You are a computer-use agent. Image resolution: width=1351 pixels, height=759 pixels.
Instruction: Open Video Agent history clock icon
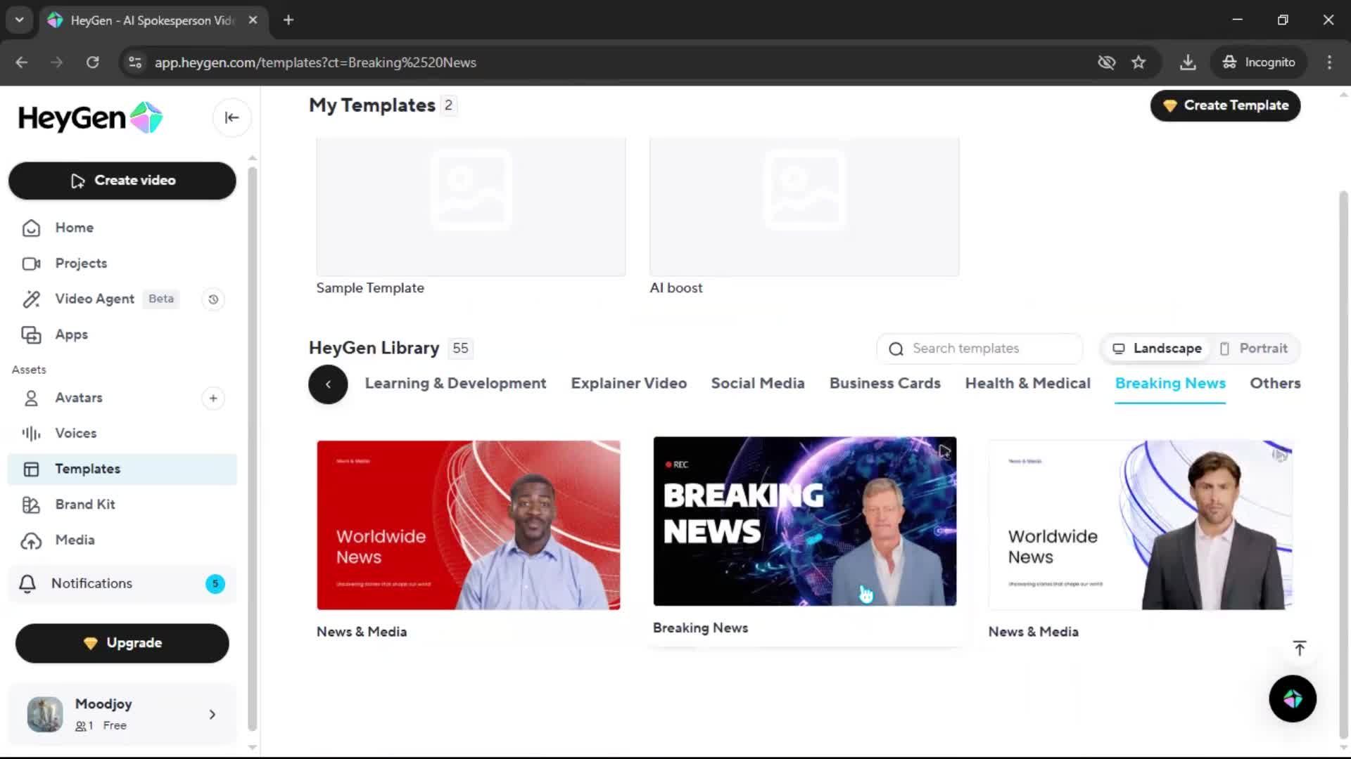(213, 299)
